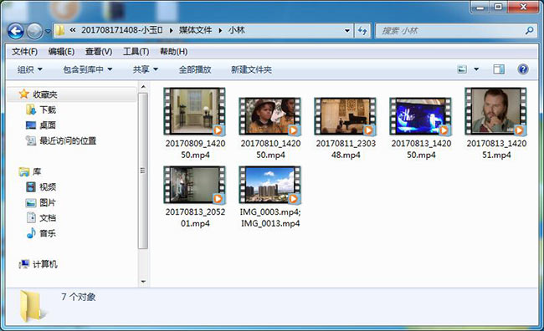Open the 工具(T) tools menu
The height and width of the screenshot is (331, 544).
(136, 52)
